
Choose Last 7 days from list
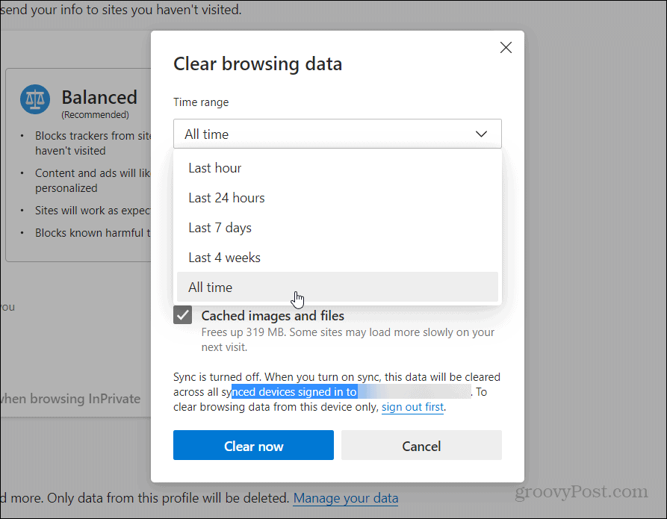click(338, 228)
